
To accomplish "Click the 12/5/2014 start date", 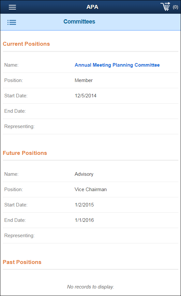I will [85, 96].
